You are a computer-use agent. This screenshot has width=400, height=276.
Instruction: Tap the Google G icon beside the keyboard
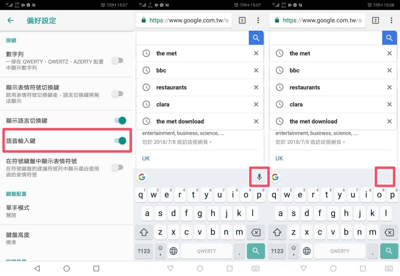tap(142, 176)
